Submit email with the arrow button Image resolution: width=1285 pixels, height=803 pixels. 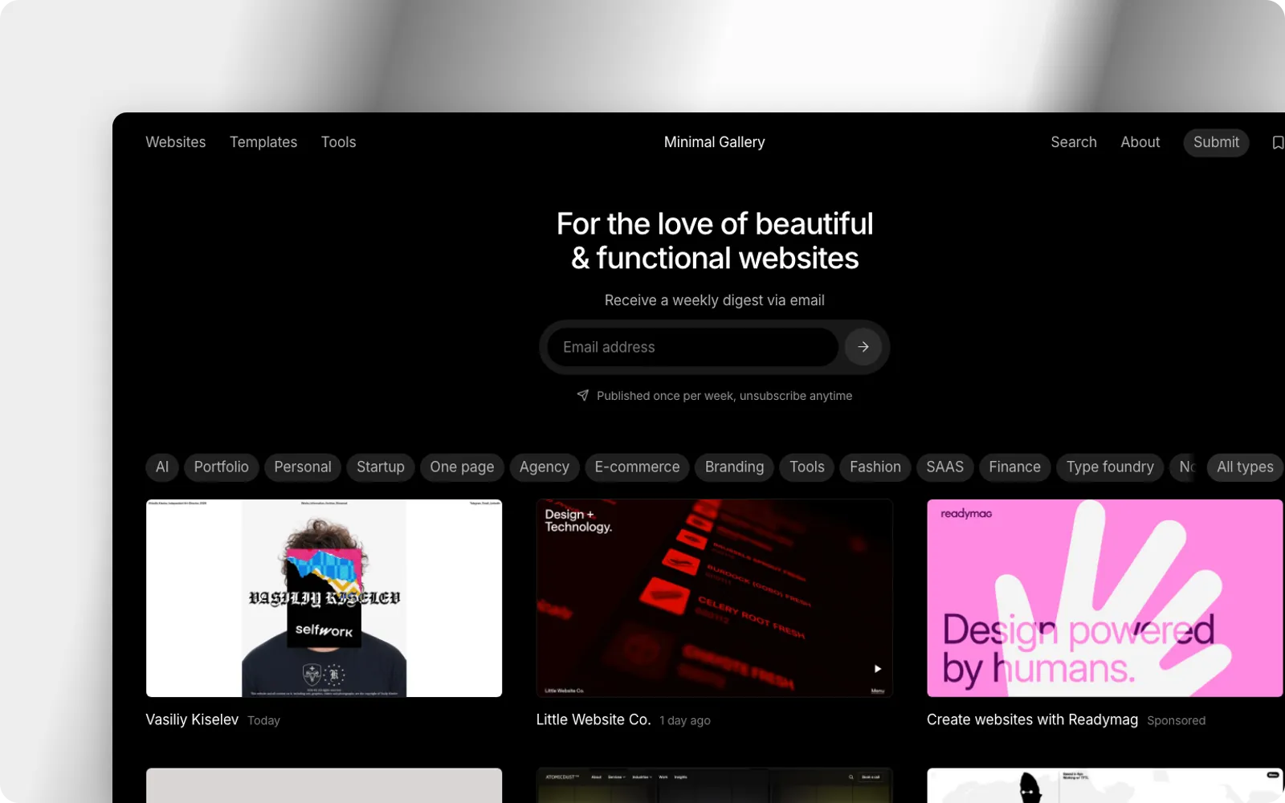(863, 347)
